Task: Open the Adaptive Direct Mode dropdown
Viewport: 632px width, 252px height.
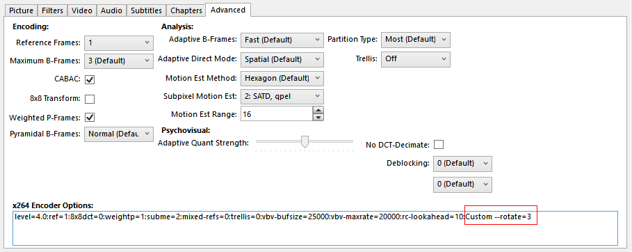Action: [x=282, y=59]
